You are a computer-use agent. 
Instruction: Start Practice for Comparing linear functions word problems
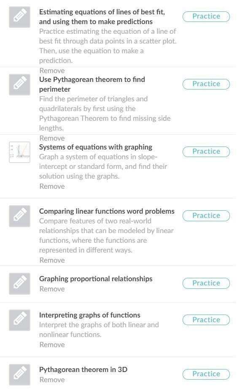pos(206,216)
